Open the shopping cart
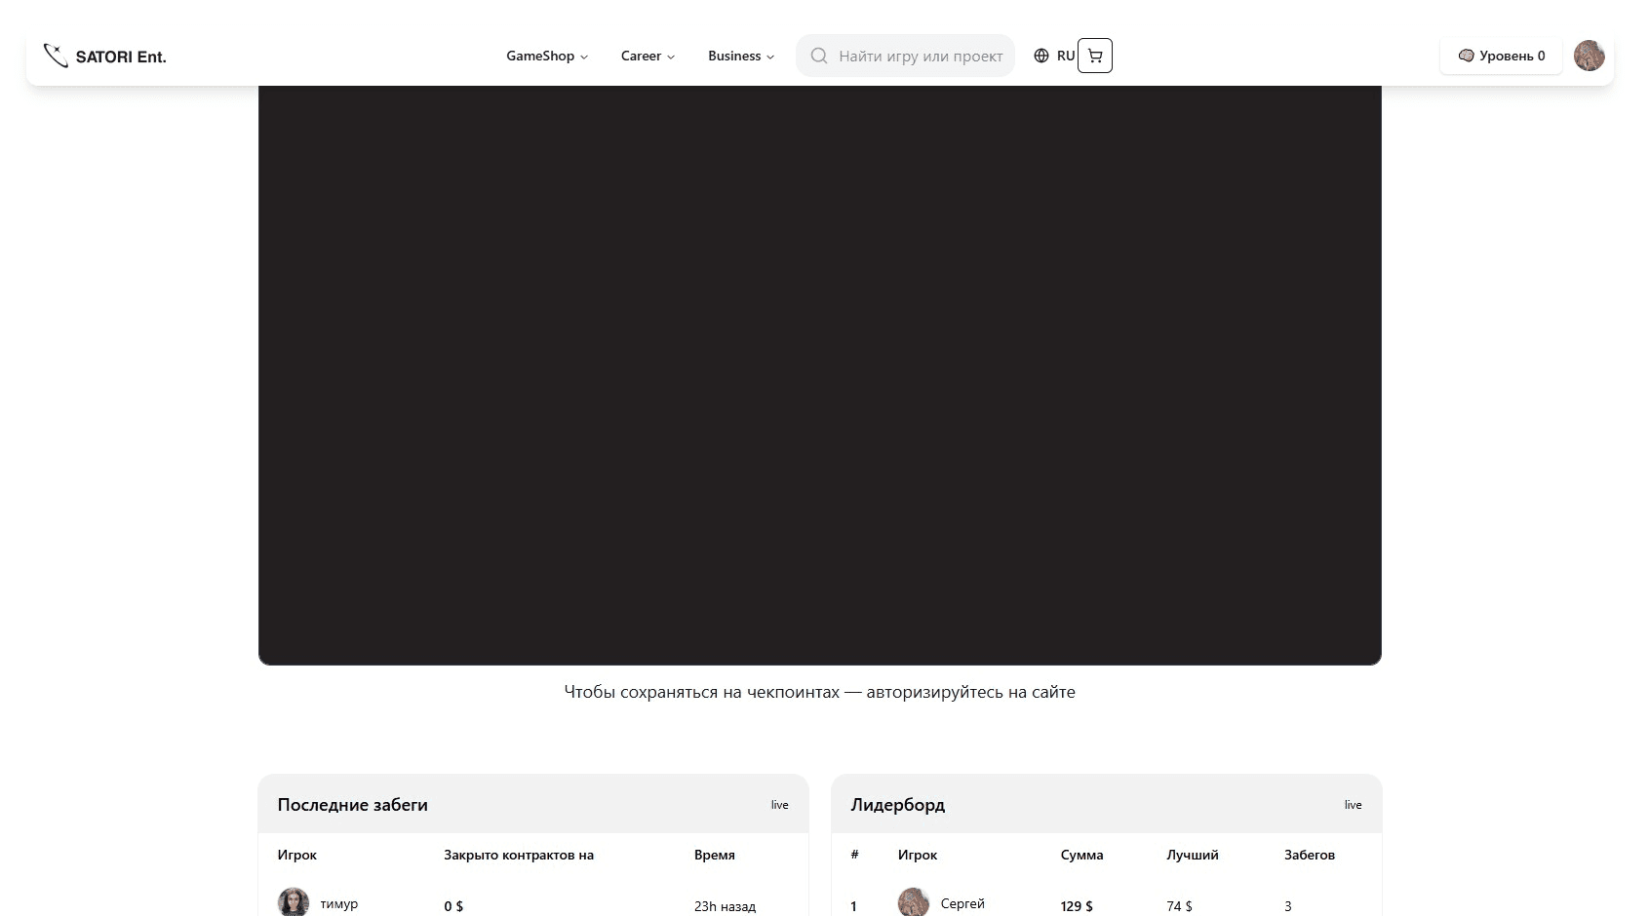1649x916 pixels. 1094,56
